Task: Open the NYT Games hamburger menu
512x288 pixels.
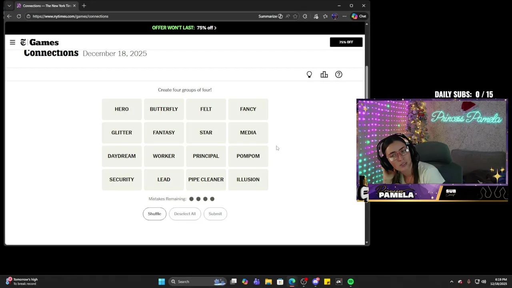Action: click(x=12, y=42)
